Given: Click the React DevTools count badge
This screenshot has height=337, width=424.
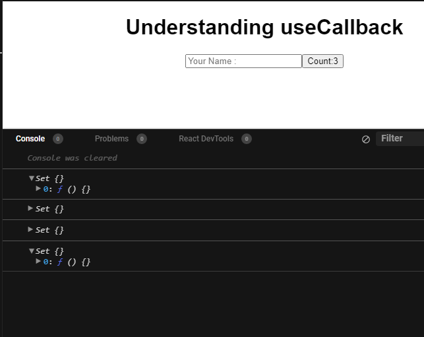Looking at the screenshot, I should [x=247, y=139].
